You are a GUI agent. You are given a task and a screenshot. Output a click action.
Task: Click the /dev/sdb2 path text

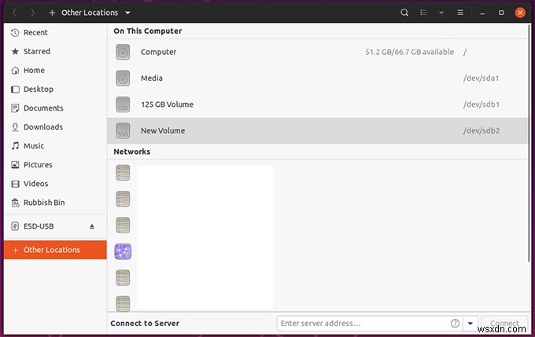tap(481, 131)
